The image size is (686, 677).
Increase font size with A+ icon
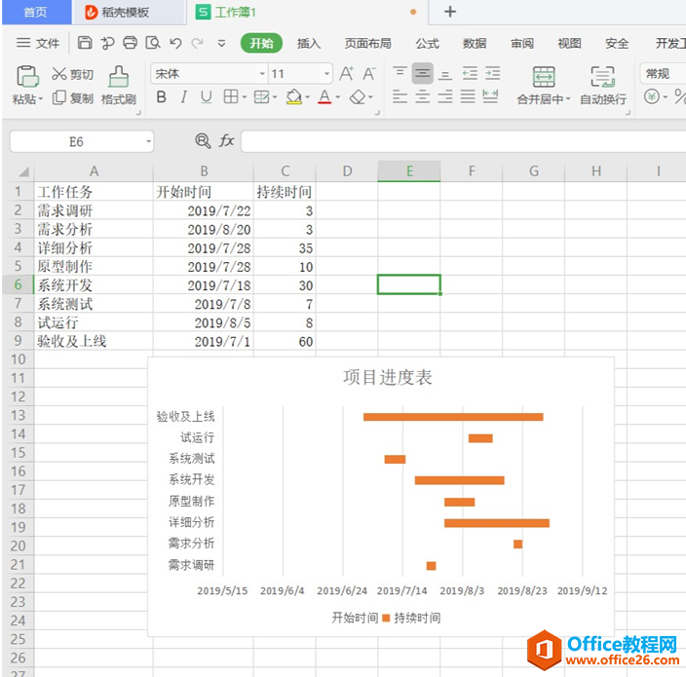346,73
